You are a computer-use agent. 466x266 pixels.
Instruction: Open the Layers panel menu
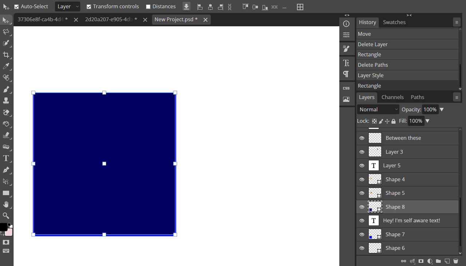click(457, 97)
